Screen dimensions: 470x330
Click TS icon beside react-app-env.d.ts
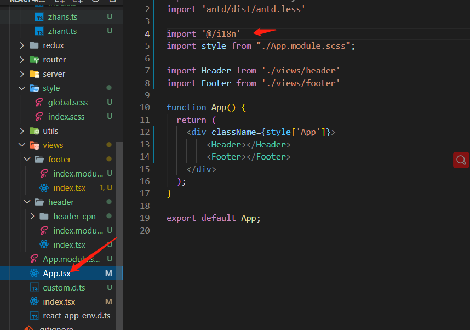(x=34, y=316)
